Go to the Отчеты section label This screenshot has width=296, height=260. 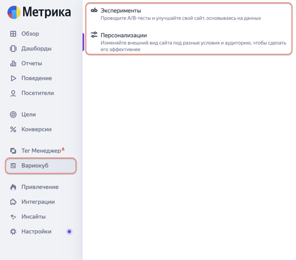point(31,63)
